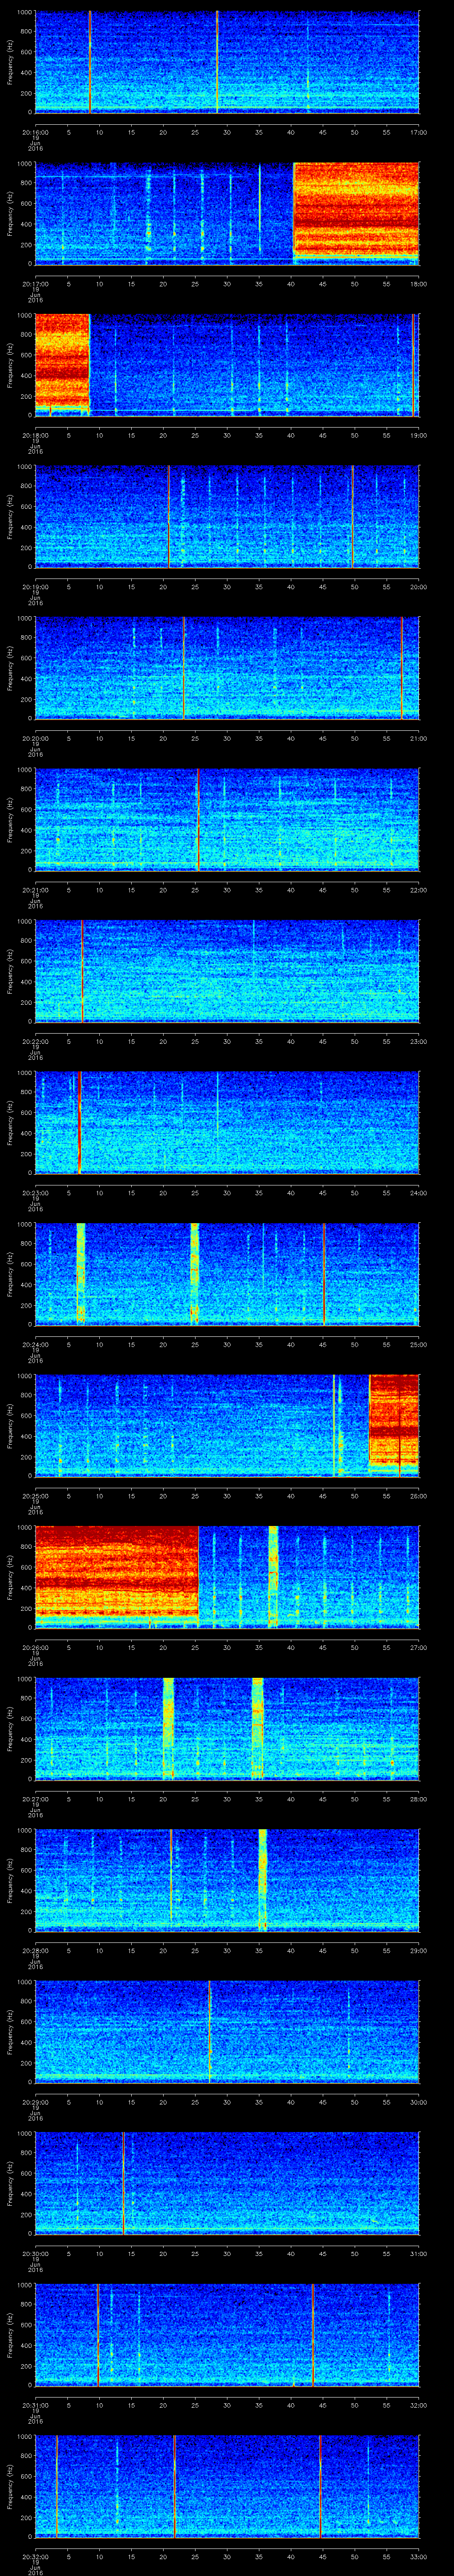Highlight the '20:29:00' start time label
Screen dimensions: 454x2576
35,2102
